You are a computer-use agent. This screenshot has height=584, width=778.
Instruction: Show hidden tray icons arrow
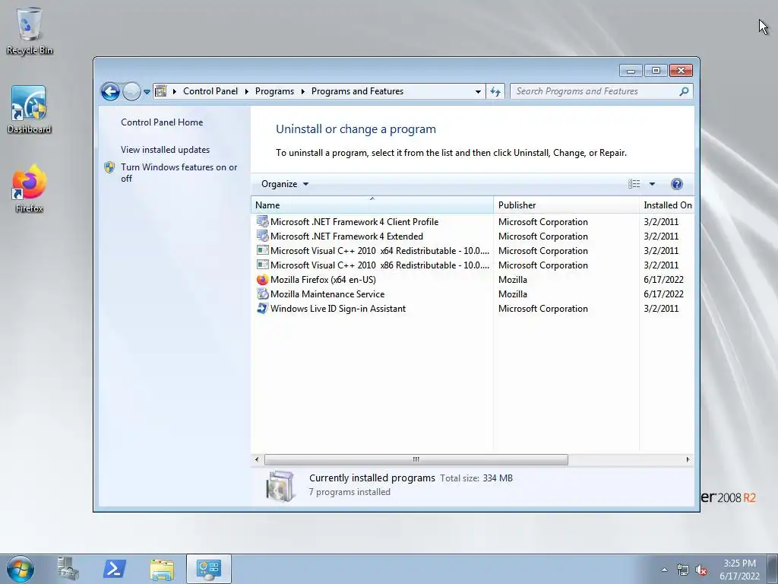[x=664, y=570]
